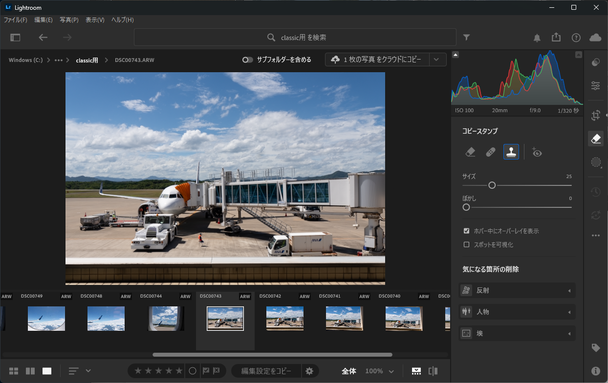The width and height of the screenshot is (608, 383).
Task: Check the スポットを可視化 checkbox
Action: tap(467, 244)
